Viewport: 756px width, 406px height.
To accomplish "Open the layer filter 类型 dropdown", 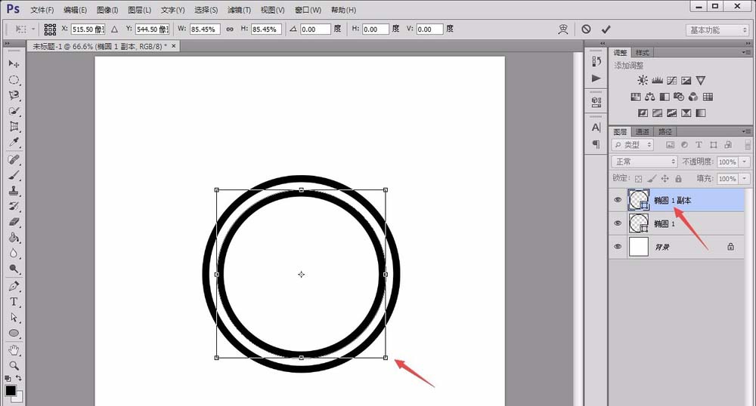I will 633,145.
